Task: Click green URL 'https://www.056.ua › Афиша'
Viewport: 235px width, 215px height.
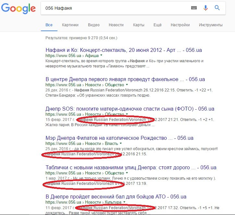Action: click(72, 55)
